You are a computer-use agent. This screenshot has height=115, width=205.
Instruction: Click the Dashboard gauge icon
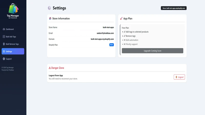[4, 29]
